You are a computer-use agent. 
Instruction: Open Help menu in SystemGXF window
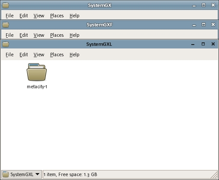74,35
